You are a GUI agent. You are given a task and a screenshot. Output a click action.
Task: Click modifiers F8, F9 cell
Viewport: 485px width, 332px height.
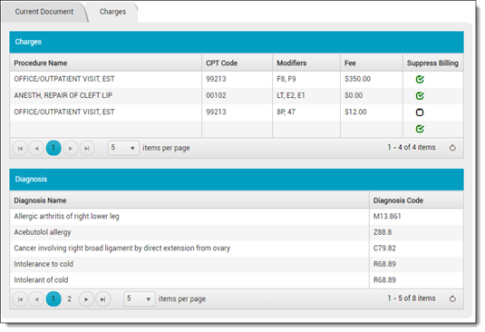[306, 79]
